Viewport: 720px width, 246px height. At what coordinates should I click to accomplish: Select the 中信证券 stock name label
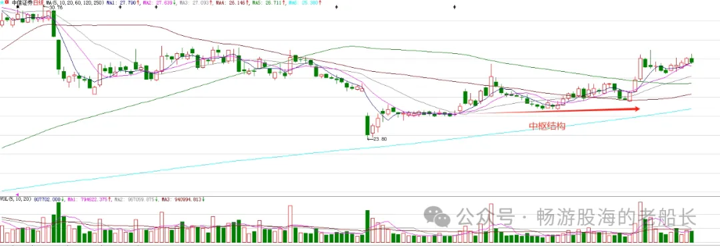23,3
